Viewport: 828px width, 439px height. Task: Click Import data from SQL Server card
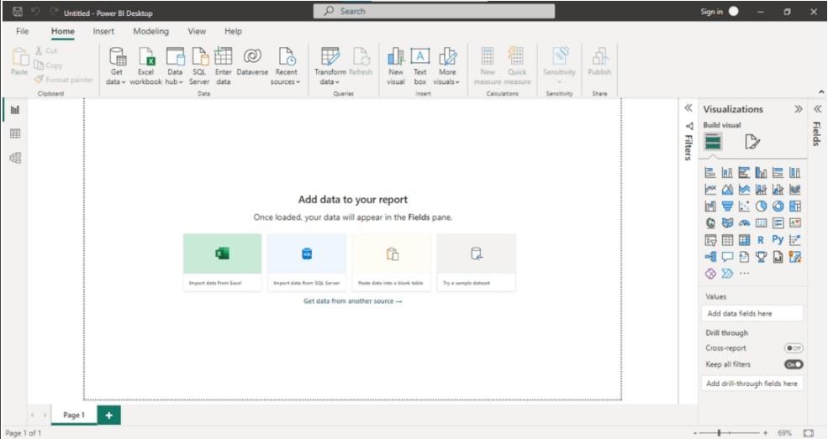click(307, 262)
